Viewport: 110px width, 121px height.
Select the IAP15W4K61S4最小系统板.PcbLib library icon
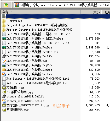pos(4,56)
